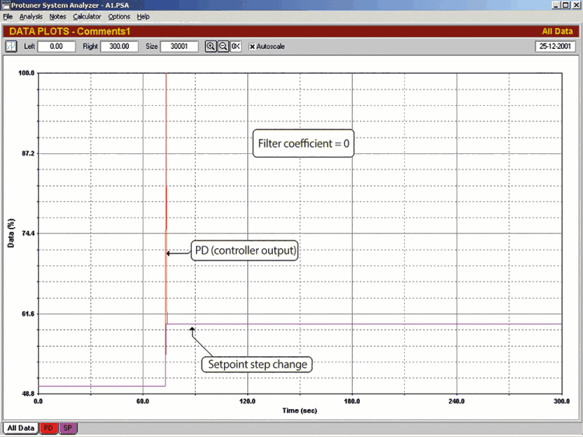
Task: Open the Calculator menu
Action: 87,16
